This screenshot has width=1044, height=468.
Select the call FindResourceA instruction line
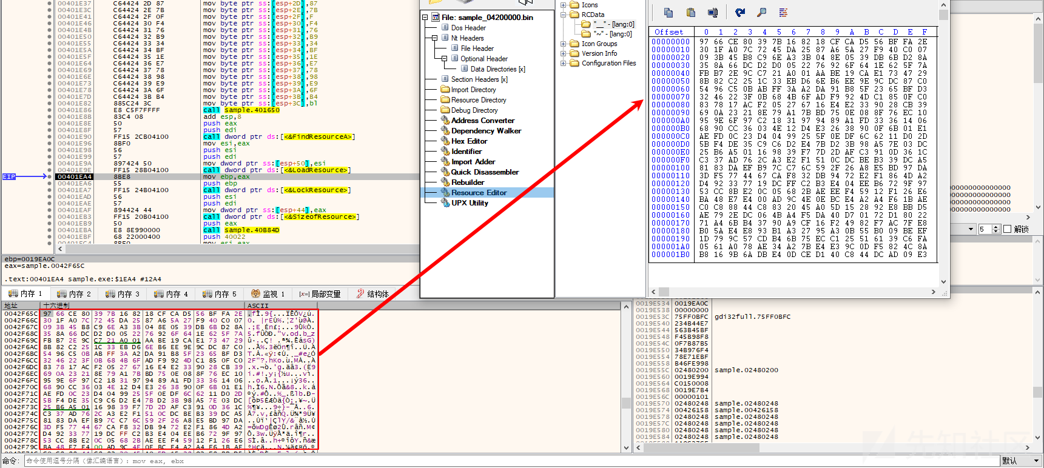278,137
